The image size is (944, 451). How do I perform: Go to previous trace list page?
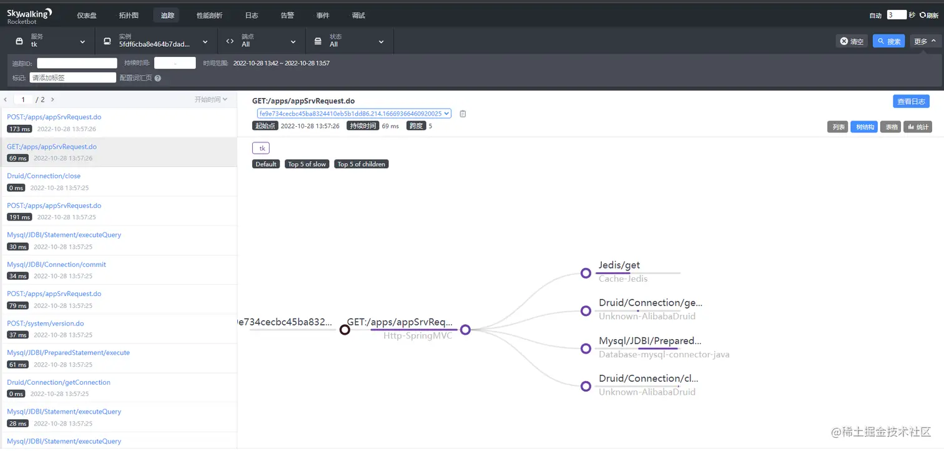tap(6, 99)
